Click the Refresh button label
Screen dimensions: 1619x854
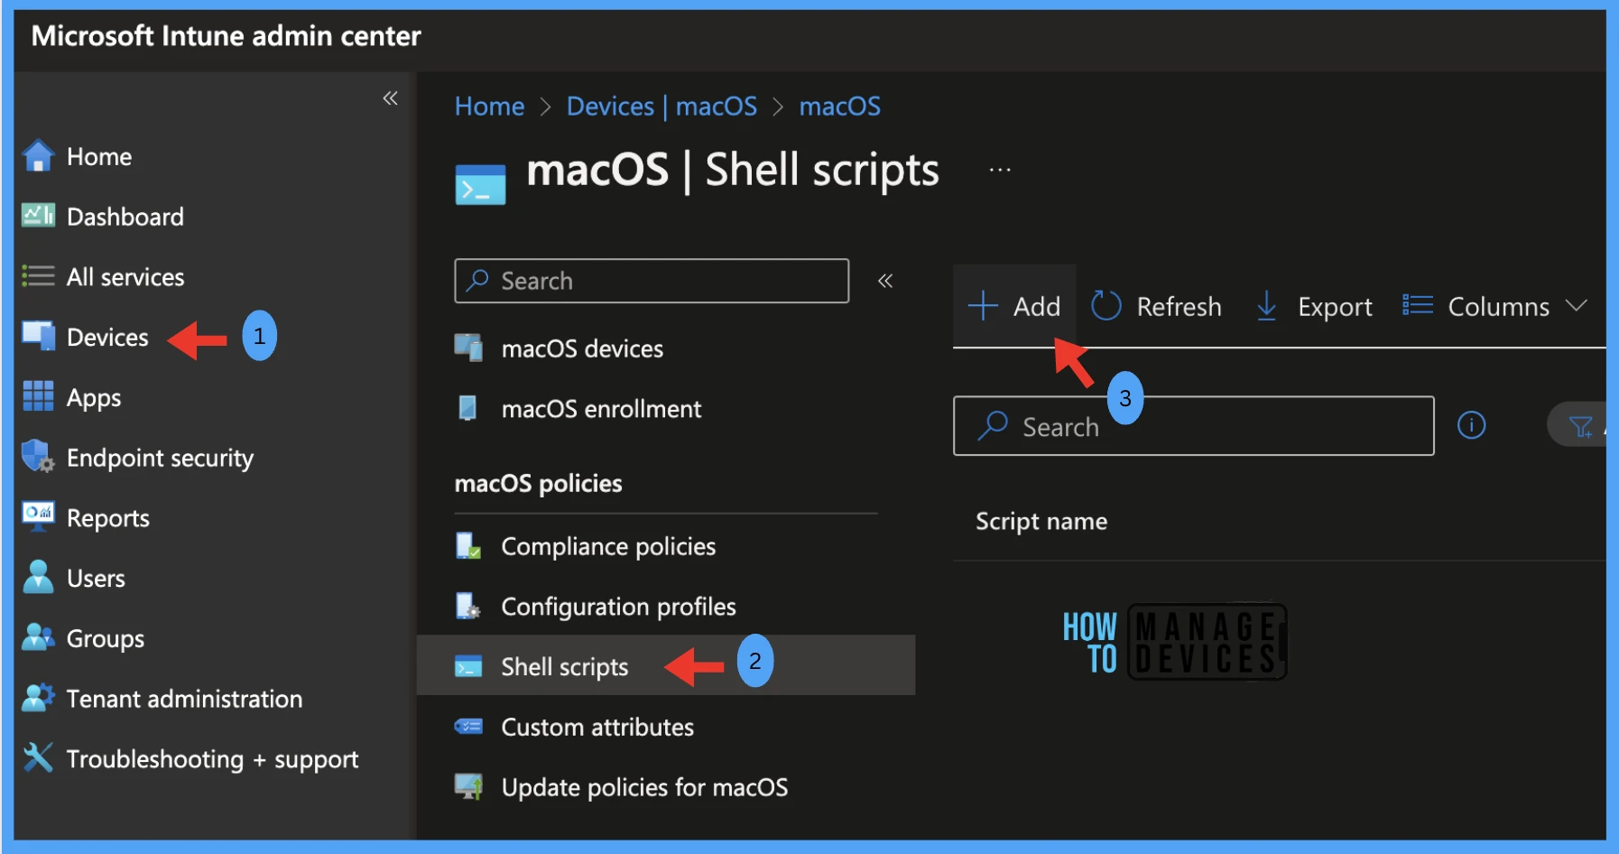click(x=1179, y=306)
